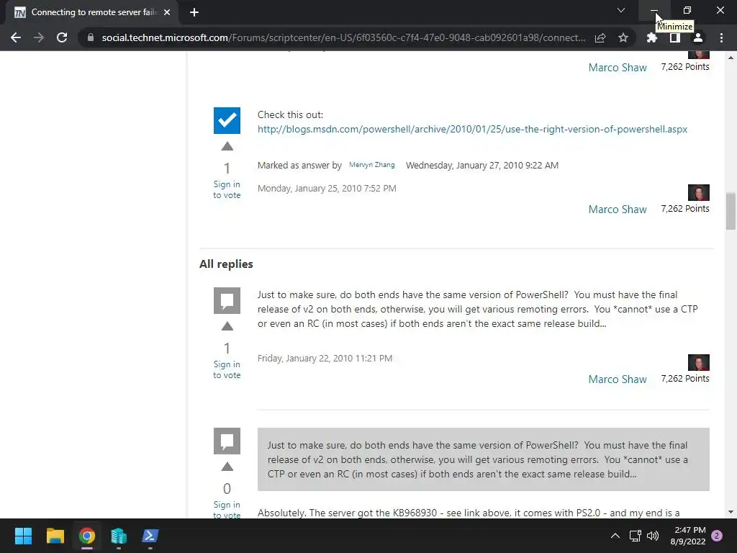
Task: Open clock showing 2:47 PM
Action: click(x=688, y=536)
